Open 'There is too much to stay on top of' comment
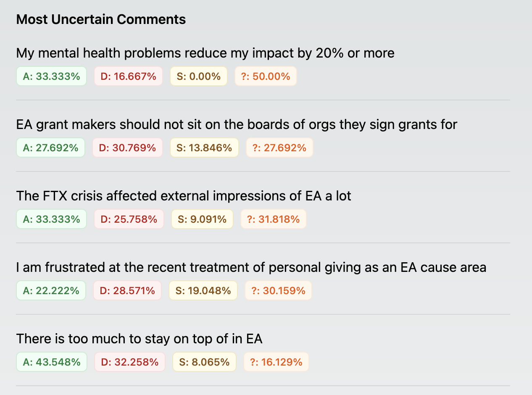This screenshot has width=532, height=395. (x=139, y=339)
